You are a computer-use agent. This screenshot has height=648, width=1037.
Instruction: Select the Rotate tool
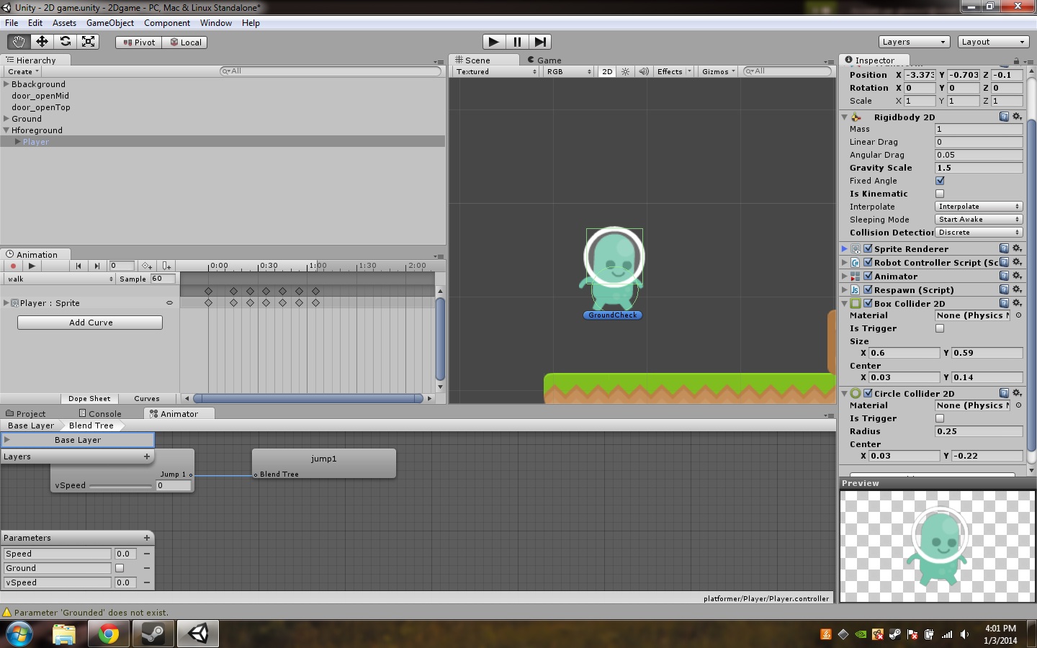click(65, 42)
